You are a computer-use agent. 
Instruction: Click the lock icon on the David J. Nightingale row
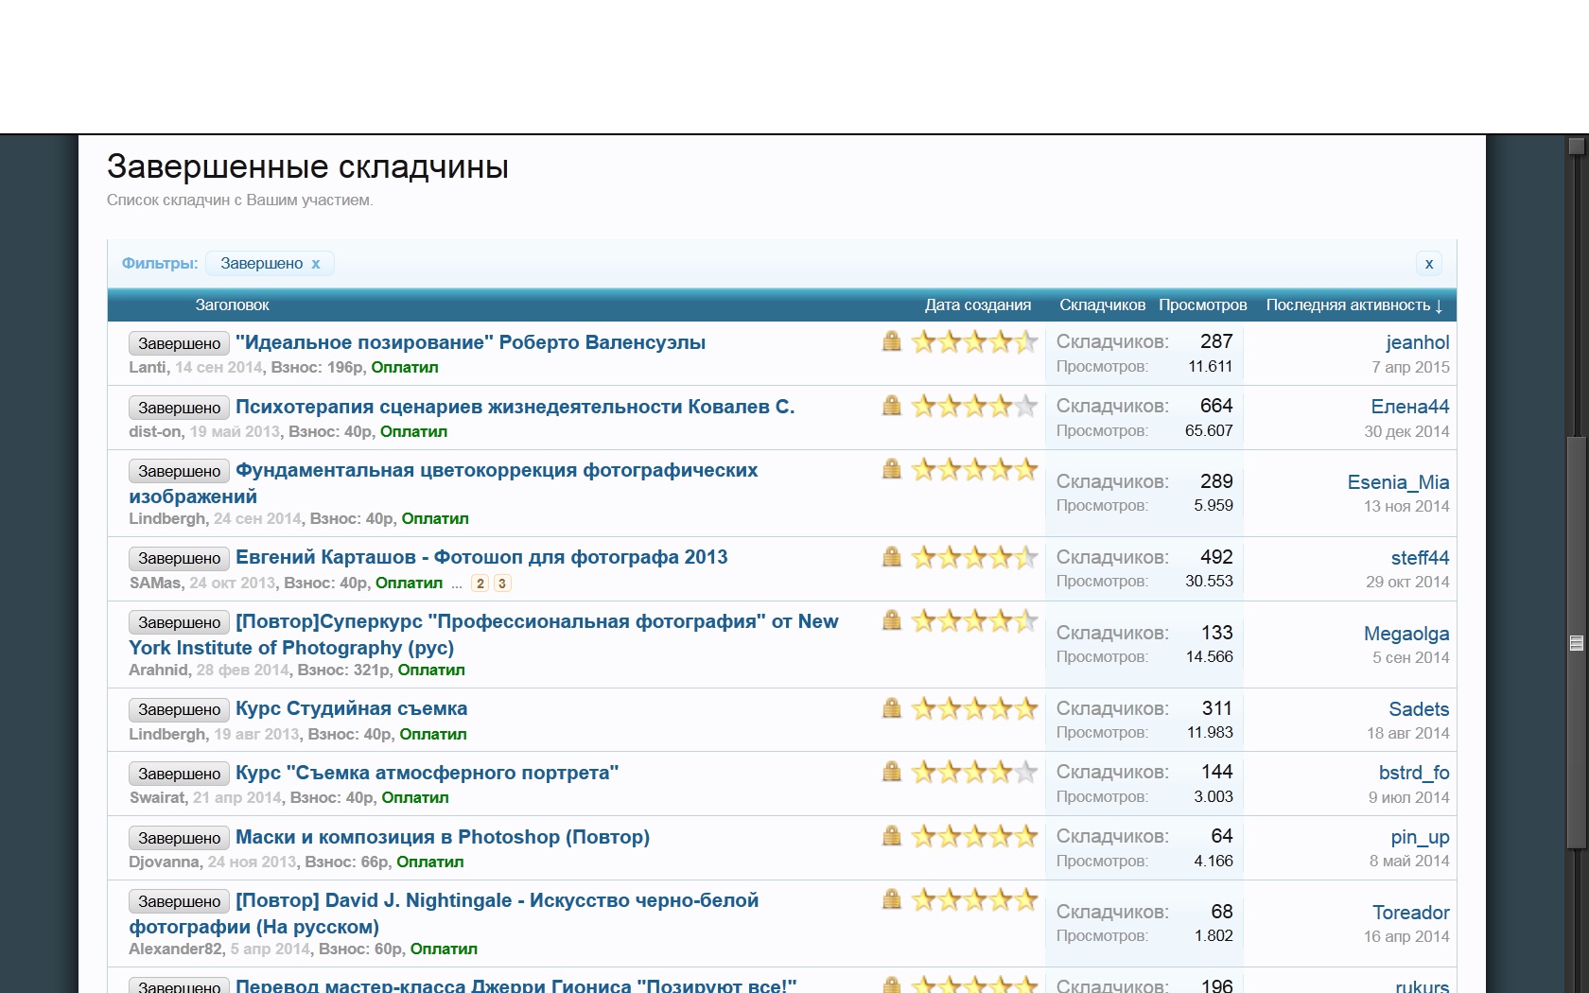[891, 899]
